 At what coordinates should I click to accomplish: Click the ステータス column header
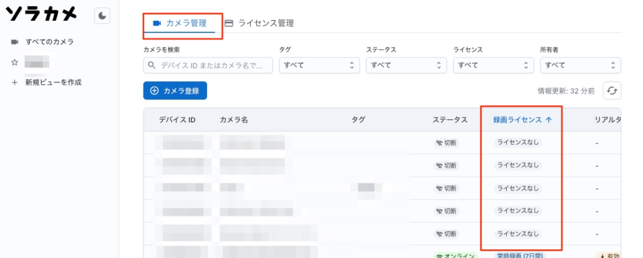pyautogui.click(x=450, y=120)
